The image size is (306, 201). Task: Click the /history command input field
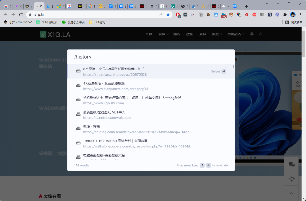151,57
